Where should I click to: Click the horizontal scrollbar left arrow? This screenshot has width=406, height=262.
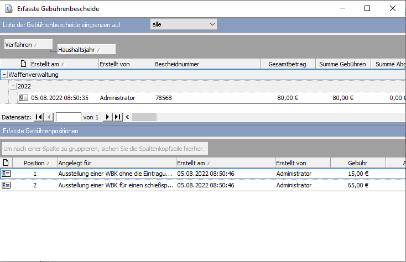pyautogui.click(x=128, y=117)
